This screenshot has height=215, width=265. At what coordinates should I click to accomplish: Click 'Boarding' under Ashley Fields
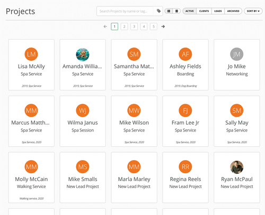(185, 74)
